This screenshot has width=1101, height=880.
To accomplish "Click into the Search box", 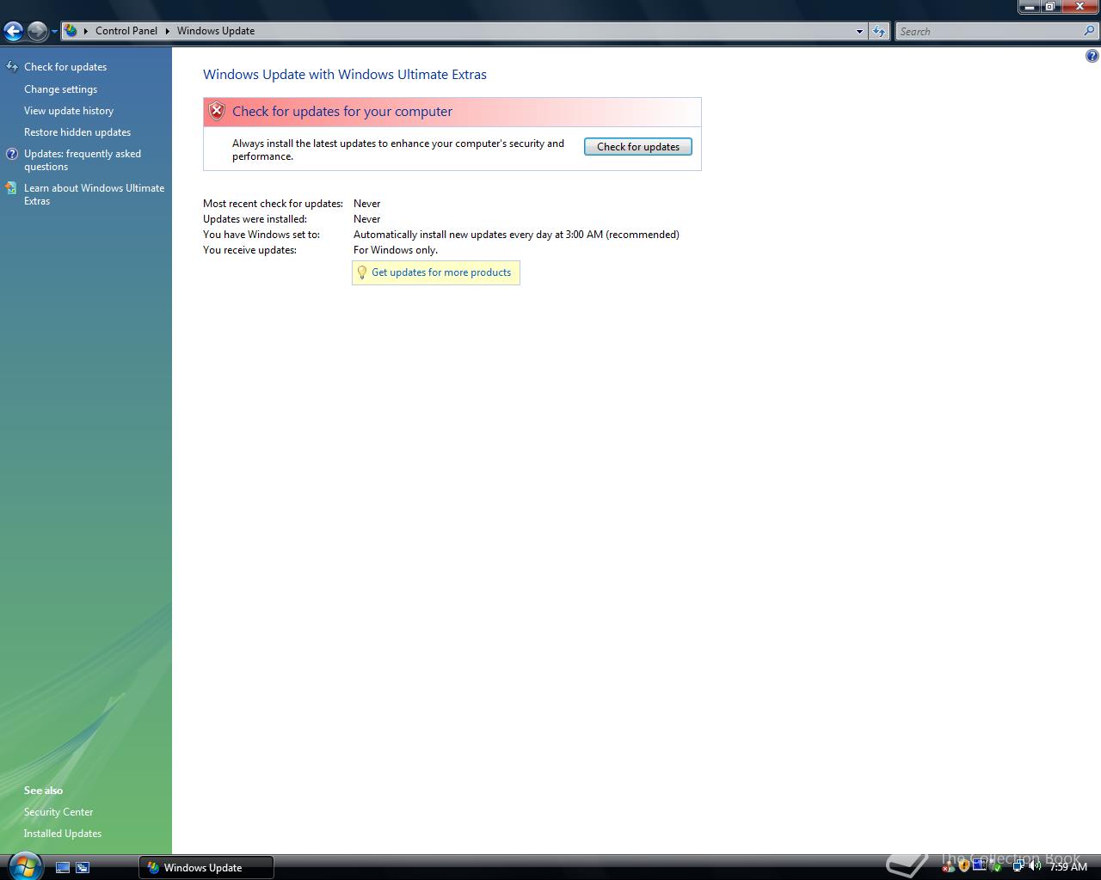I will tap(989, 32).
